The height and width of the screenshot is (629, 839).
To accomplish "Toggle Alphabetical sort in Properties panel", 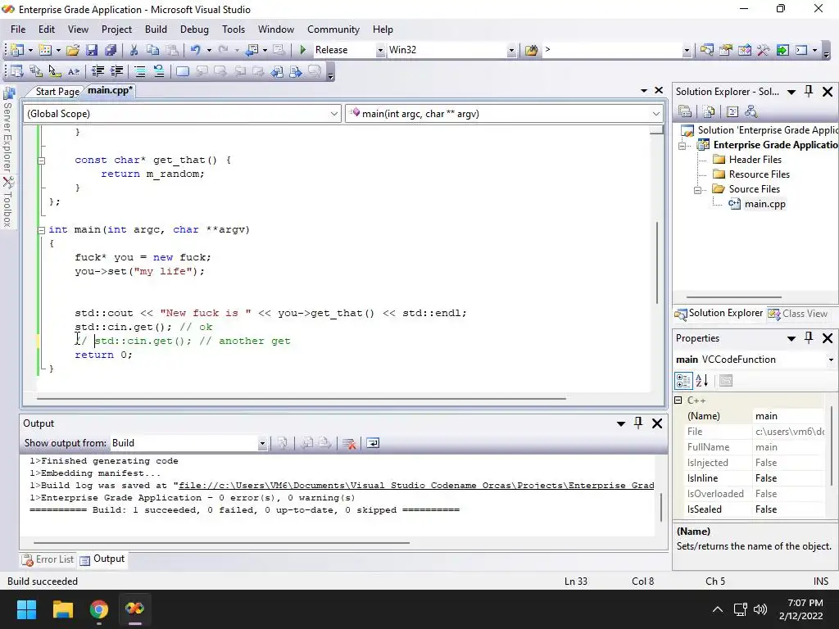I will 702,380.
